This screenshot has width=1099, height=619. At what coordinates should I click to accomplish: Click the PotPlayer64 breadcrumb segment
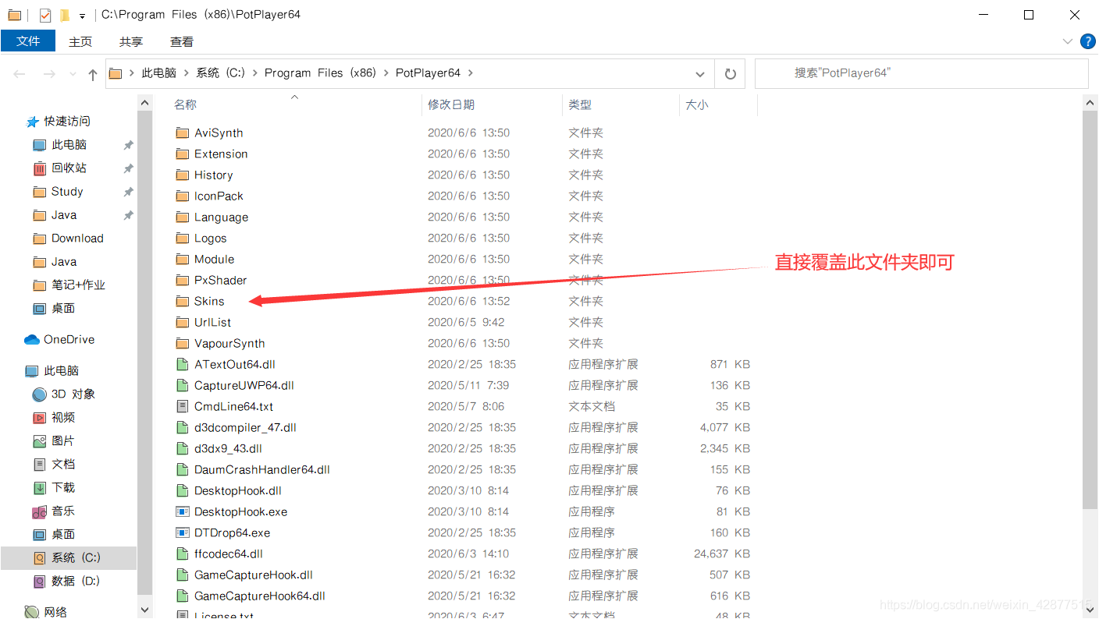428,73
